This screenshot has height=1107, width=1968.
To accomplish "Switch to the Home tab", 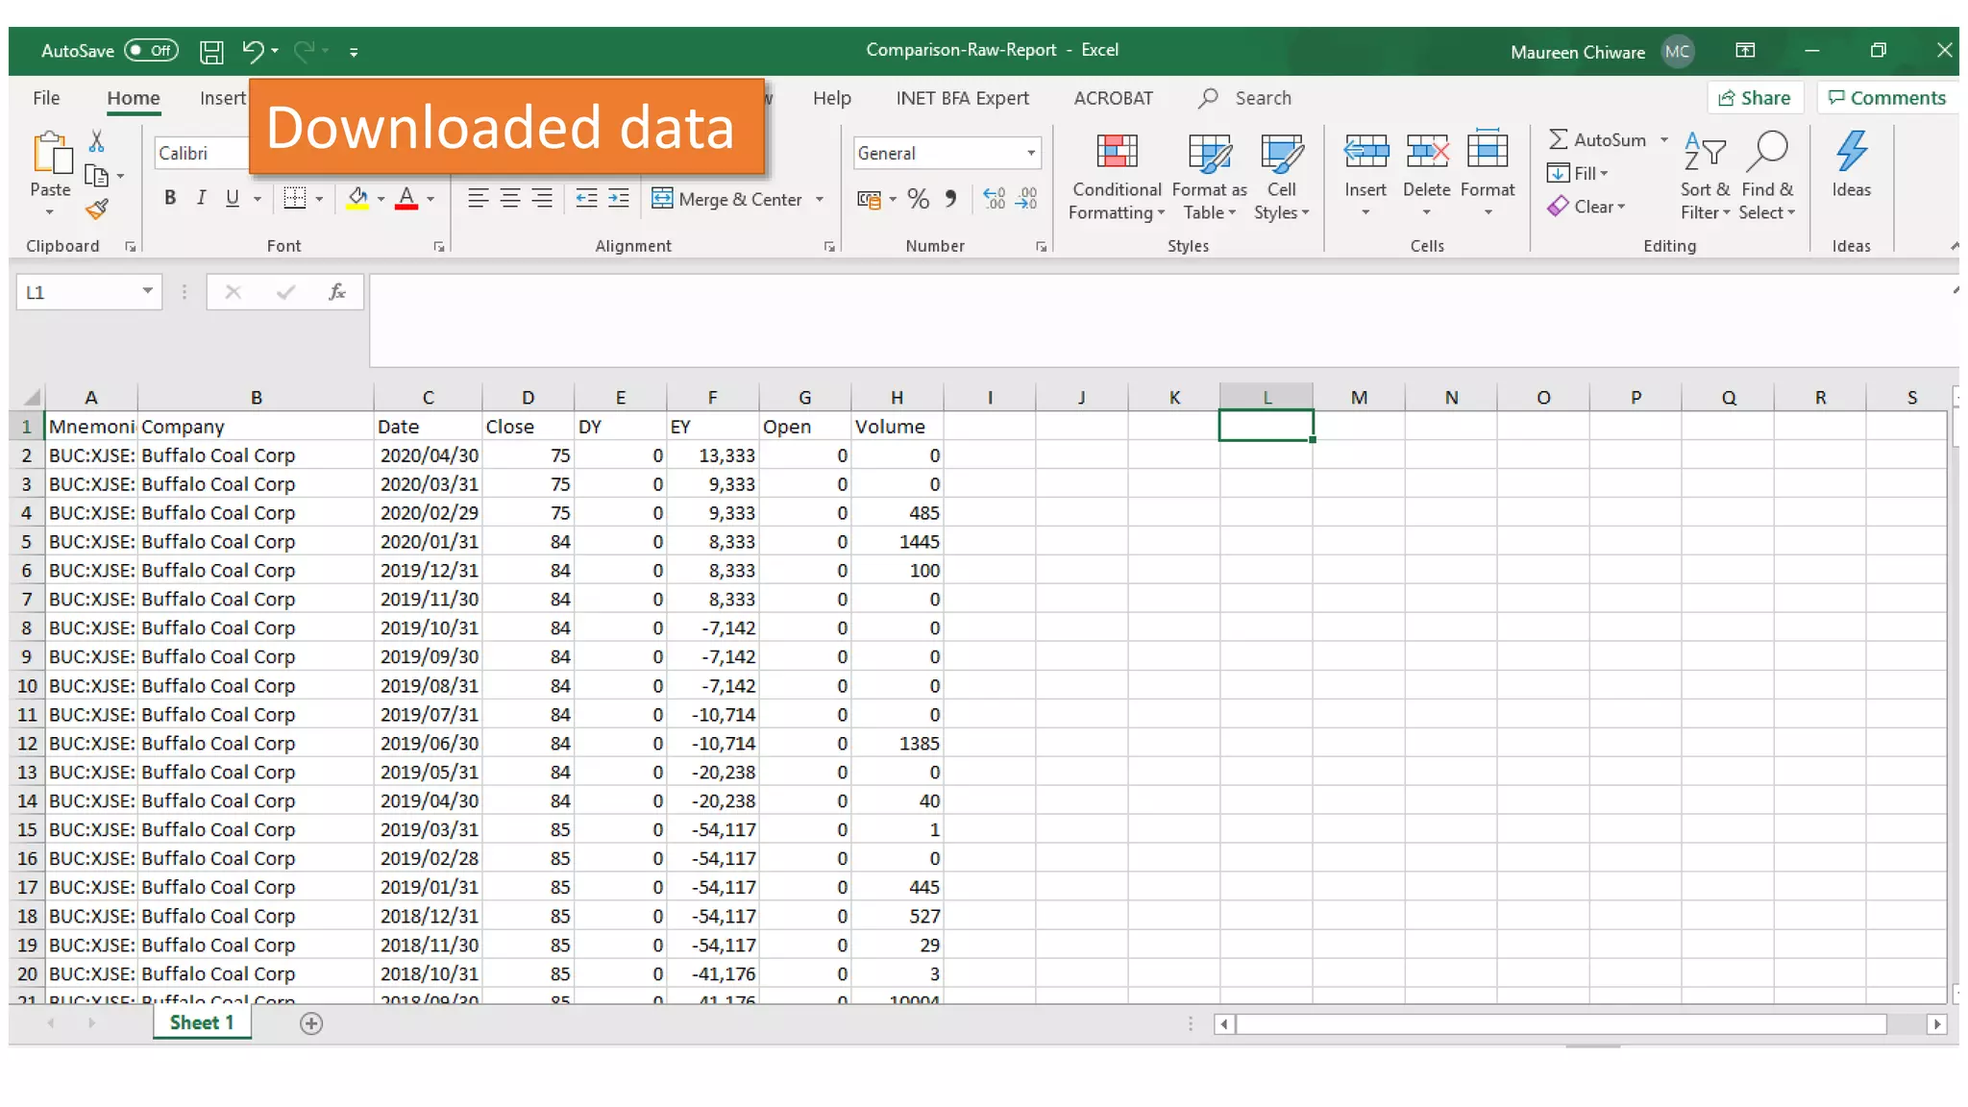I will (134, 98).
